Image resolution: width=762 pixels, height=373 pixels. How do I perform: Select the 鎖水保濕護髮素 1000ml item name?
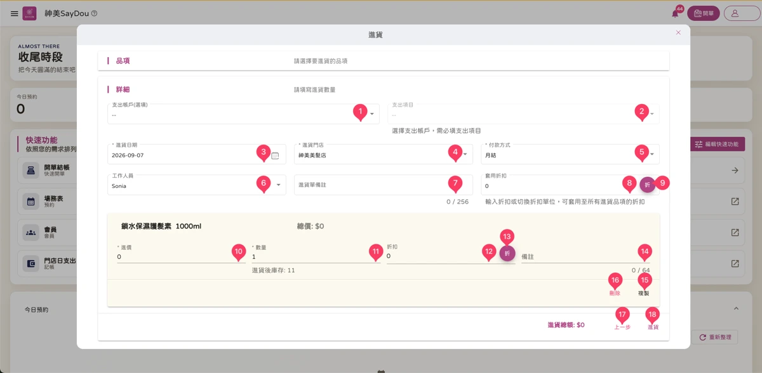tap(161, 226)
